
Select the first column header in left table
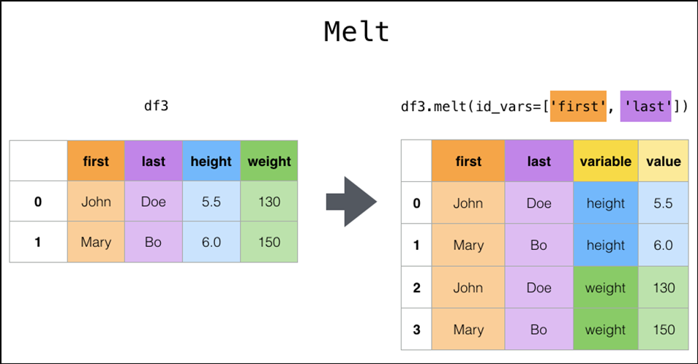point(96,161)
